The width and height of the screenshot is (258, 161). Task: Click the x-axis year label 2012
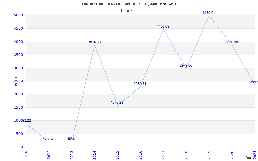pyautogui.click(x=49, y=155)
